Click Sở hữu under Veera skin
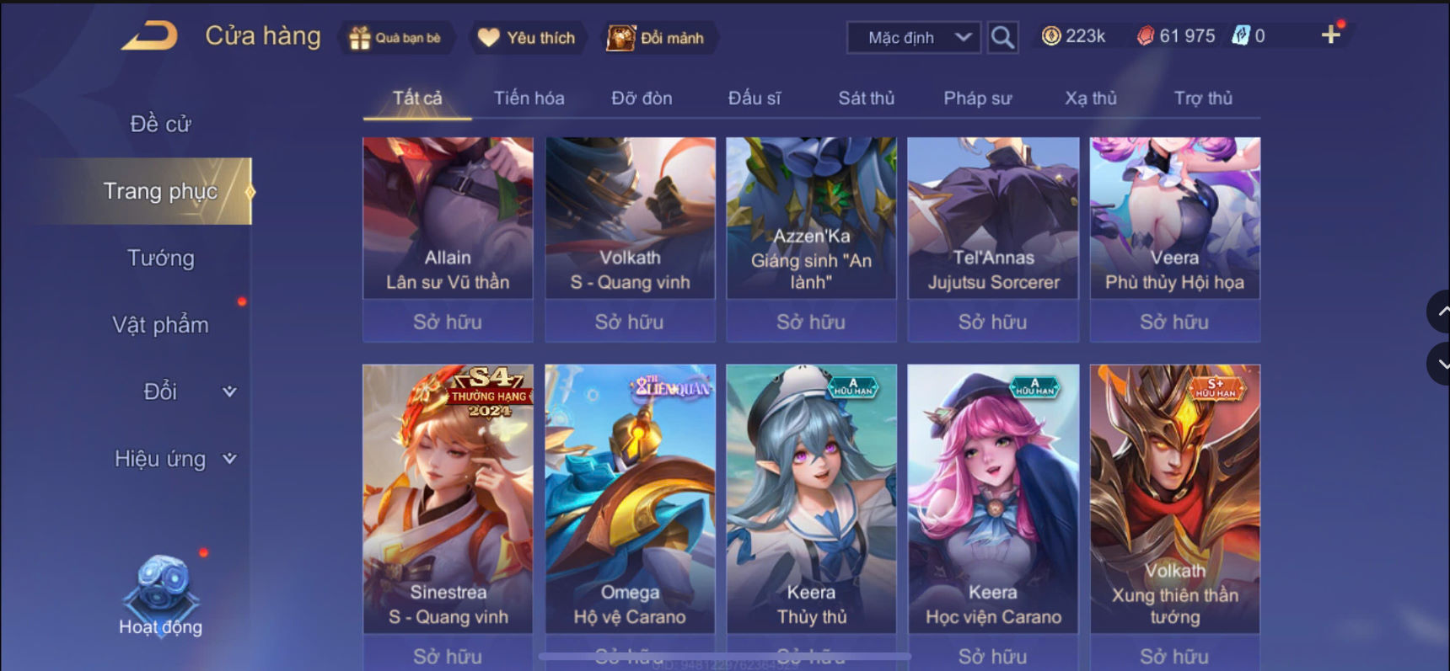The height and width of the screenshot is (671, 1450). [1174, 322]
